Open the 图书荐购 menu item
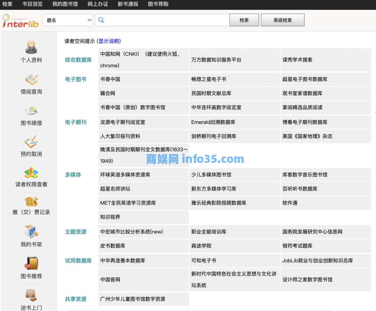 [158, 4]
